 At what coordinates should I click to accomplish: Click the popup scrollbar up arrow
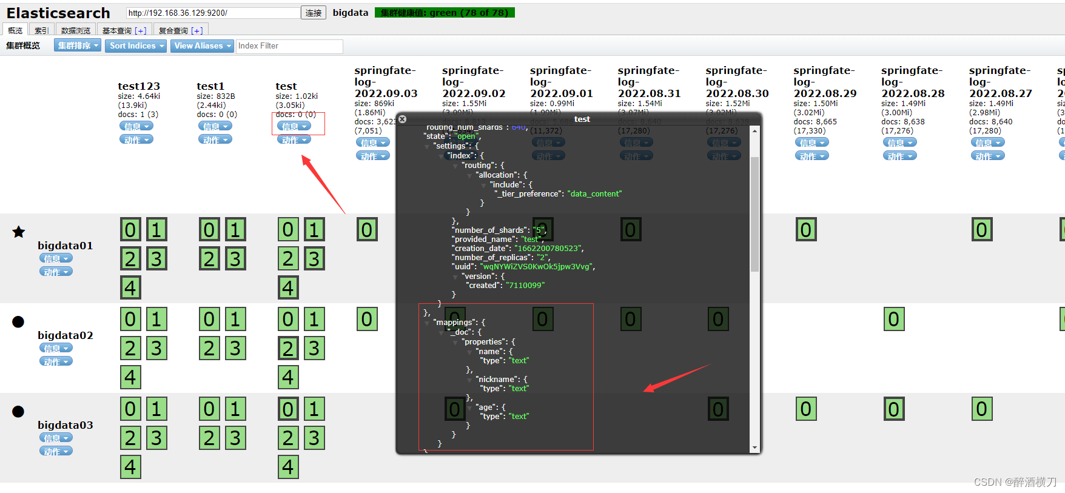(754, 130)
